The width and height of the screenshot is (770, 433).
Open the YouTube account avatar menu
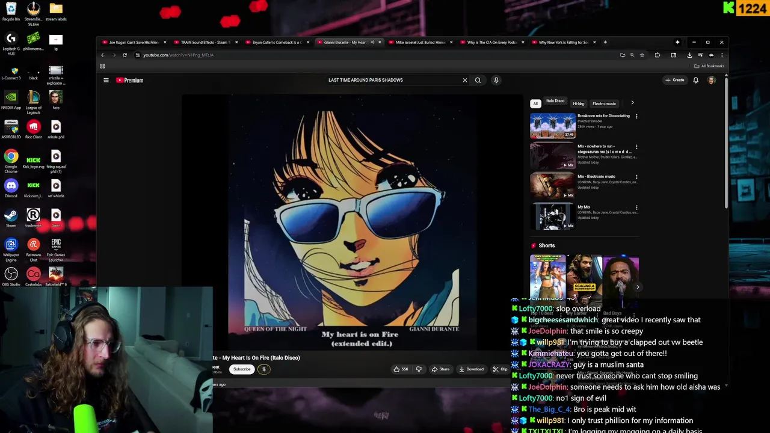tap(711, 80)
